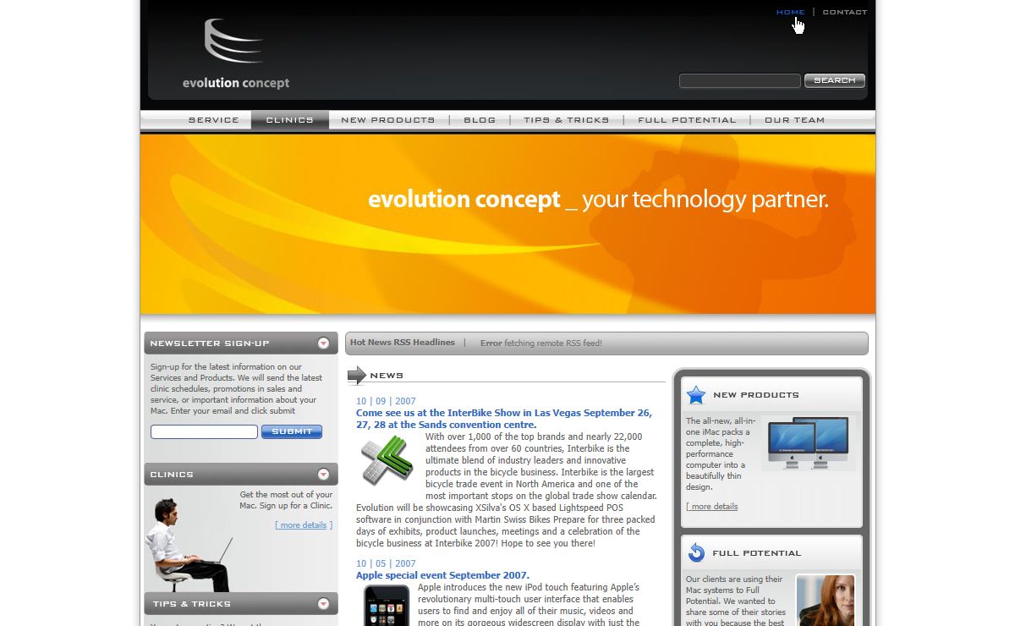Click the Contact link in header

tap(844, 12)
